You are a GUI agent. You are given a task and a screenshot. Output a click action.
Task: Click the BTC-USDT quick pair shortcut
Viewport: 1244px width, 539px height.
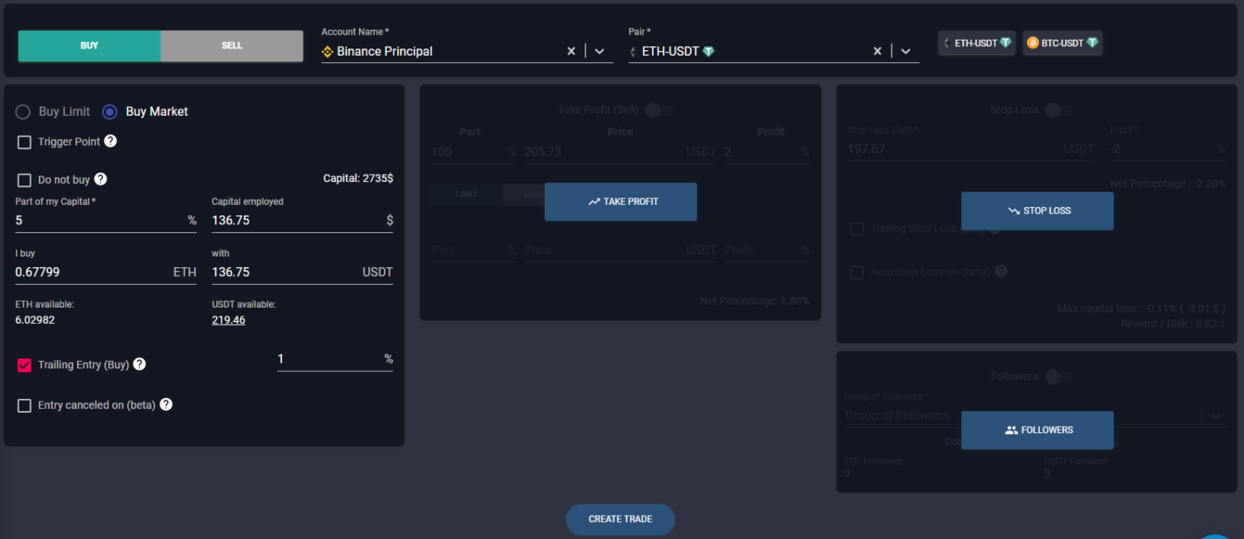click(1062, 42)
